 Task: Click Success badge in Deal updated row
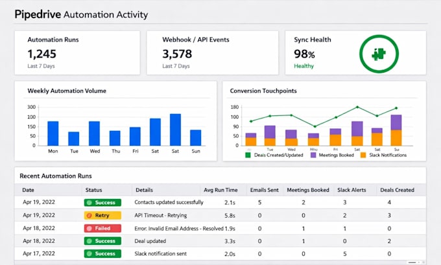[x=102, y=241]
